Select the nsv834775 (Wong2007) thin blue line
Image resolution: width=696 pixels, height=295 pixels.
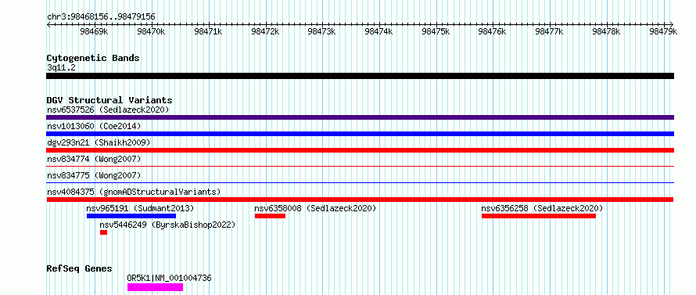(x=360, y=182)
